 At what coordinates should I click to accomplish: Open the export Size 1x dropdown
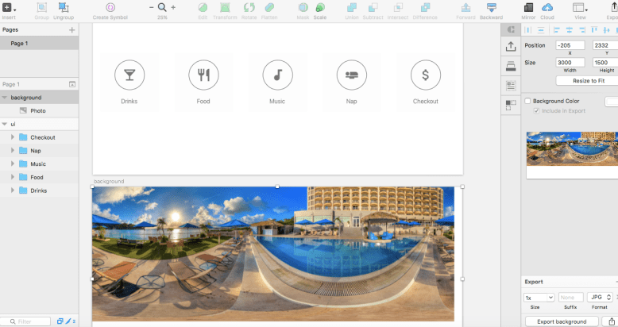[x=539, y=298]
